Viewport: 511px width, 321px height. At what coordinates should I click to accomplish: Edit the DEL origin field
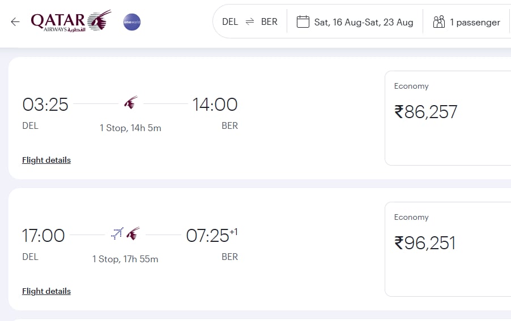[x=230, y=22]
